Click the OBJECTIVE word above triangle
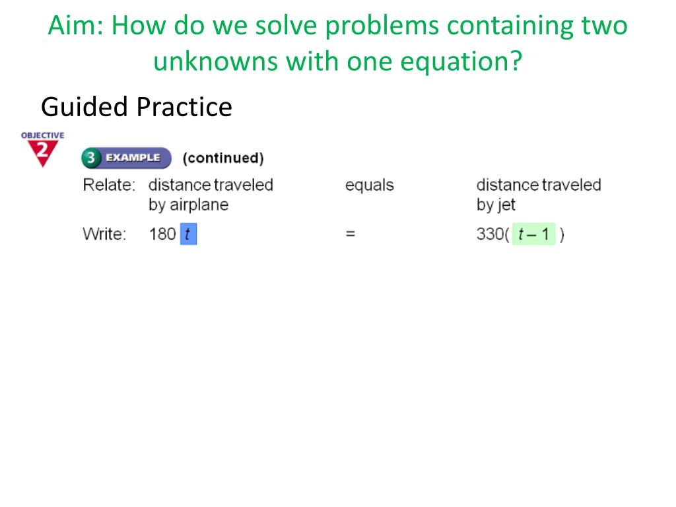The height and width of the screenshot is (507, 676). (x=43, y=135)
